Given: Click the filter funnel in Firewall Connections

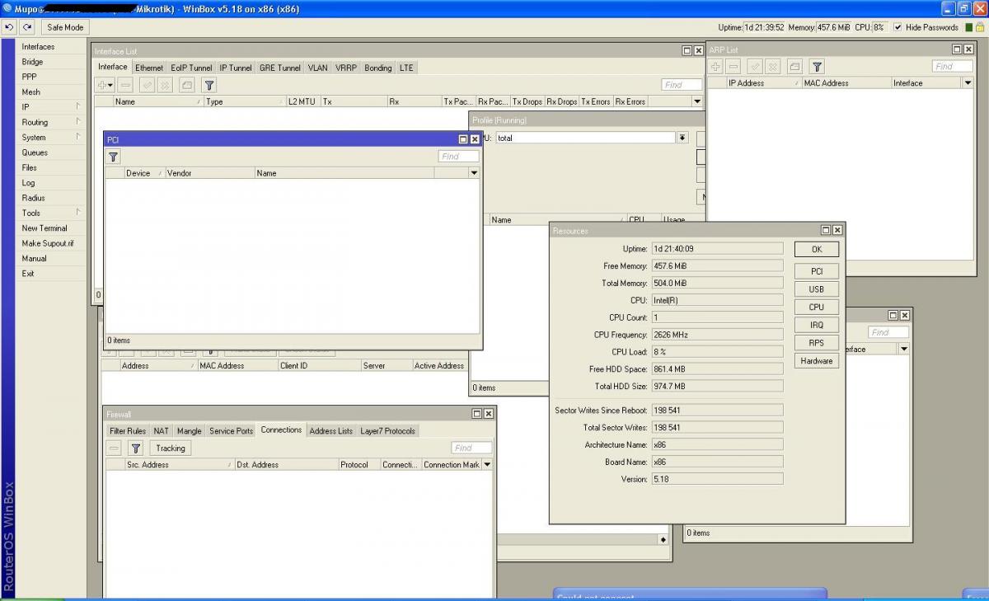Looking at the screenshot, I should click(x=136, y=448).
